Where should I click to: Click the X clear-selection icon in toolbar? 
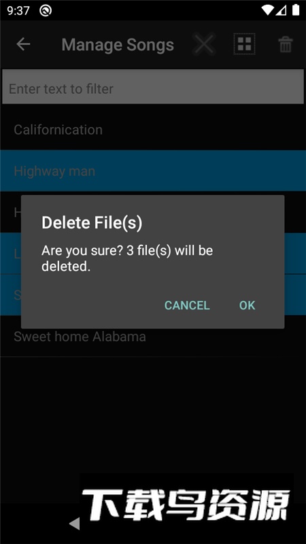(204, 44)
